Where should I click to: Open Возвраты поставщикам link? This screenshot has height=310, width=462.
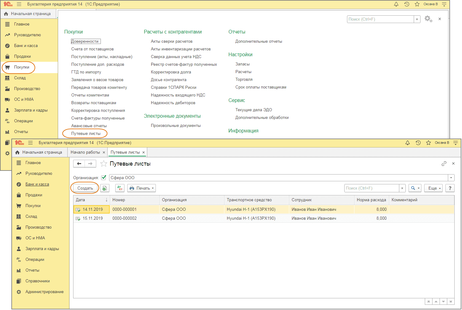pyautogui.click(x=94, y=103)
